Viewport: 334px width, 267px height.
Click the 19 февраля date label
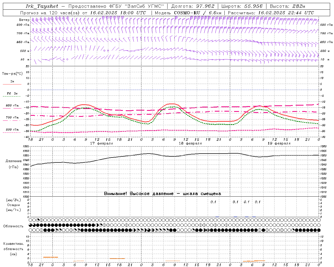[x=279, y=143]
